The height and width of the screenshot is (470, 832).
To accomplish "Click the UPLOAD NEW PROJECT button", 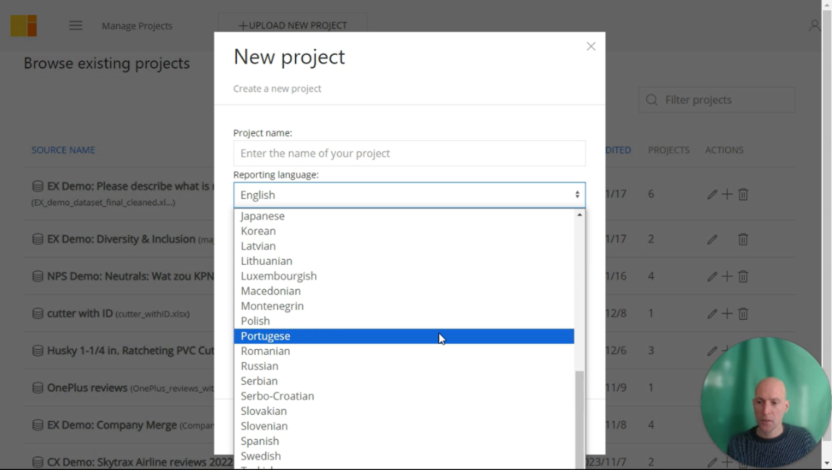I will pos(292,25).
